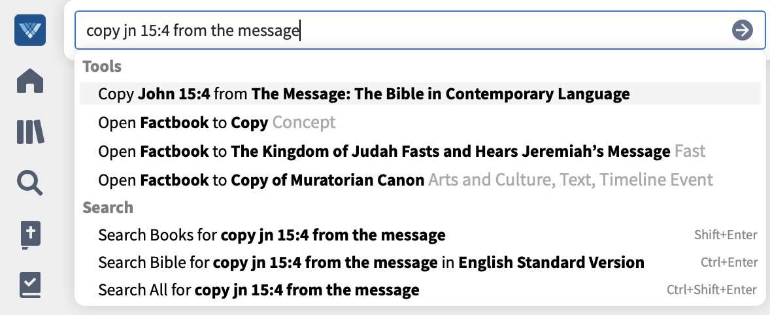Screen dimensions: 770x315
Task: Open the Bible icon with cross
Action: pos(30,235)
